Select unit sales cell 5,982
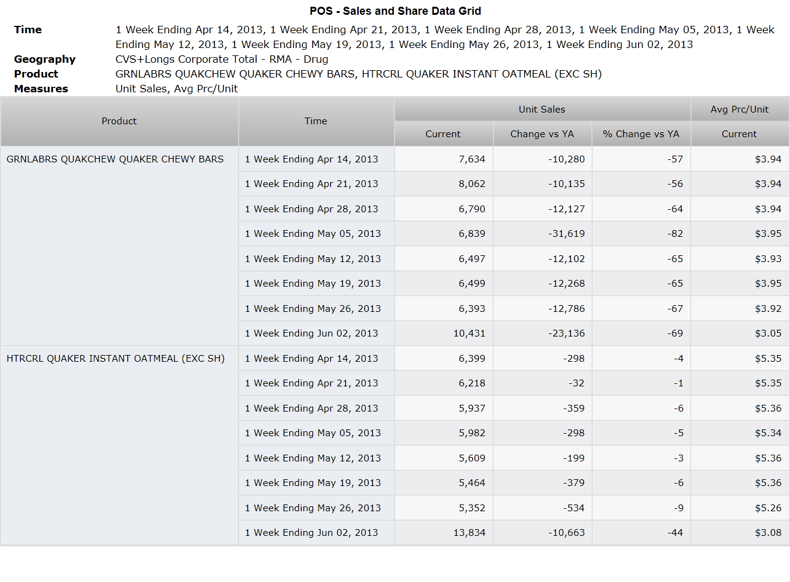Image resolution: width=790 pixels, height=582 pixels. pyautogui.click(x=444, y=433)
